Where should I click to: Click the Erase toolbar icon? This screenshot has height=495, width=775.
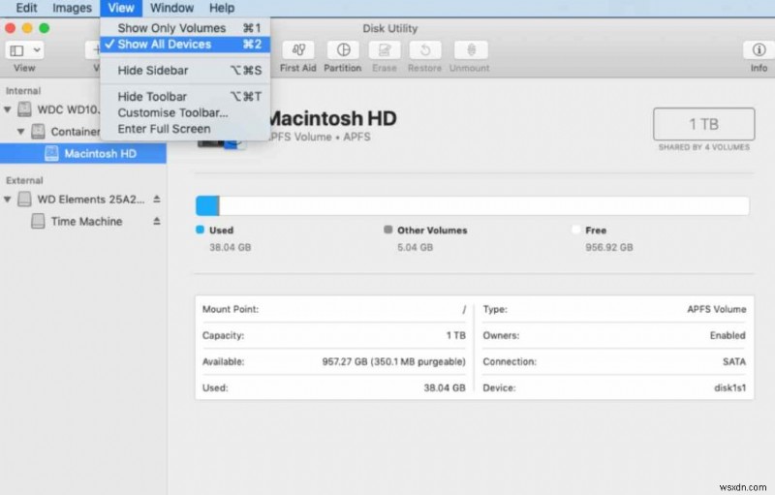385,50
